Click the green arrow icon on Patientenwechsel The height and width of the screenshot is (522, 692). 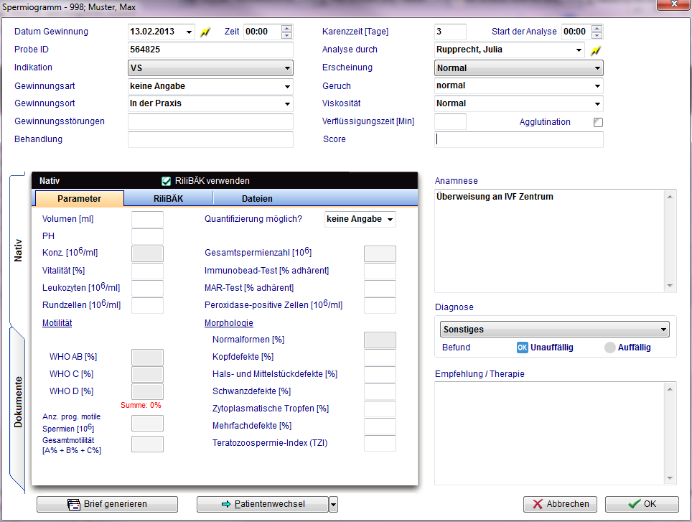(x=226, y=504)
